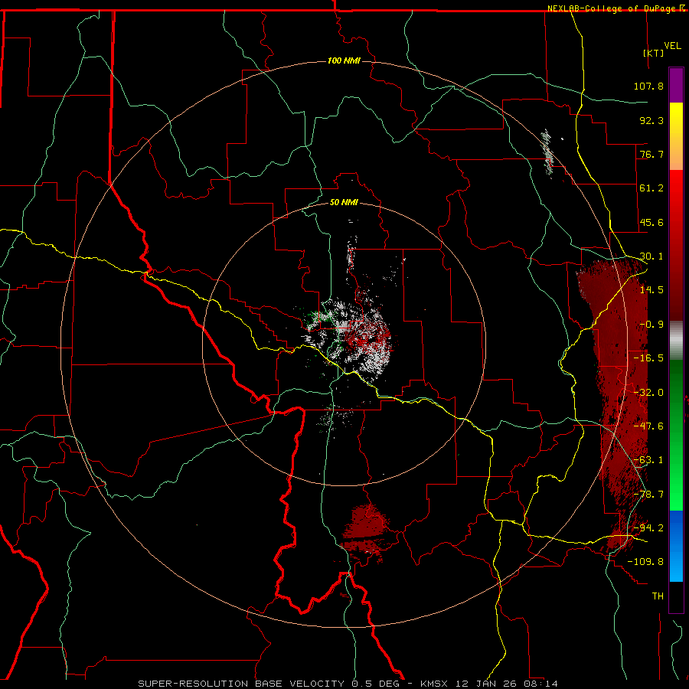Click the TH threshold legend label

(x=658, y=596)
